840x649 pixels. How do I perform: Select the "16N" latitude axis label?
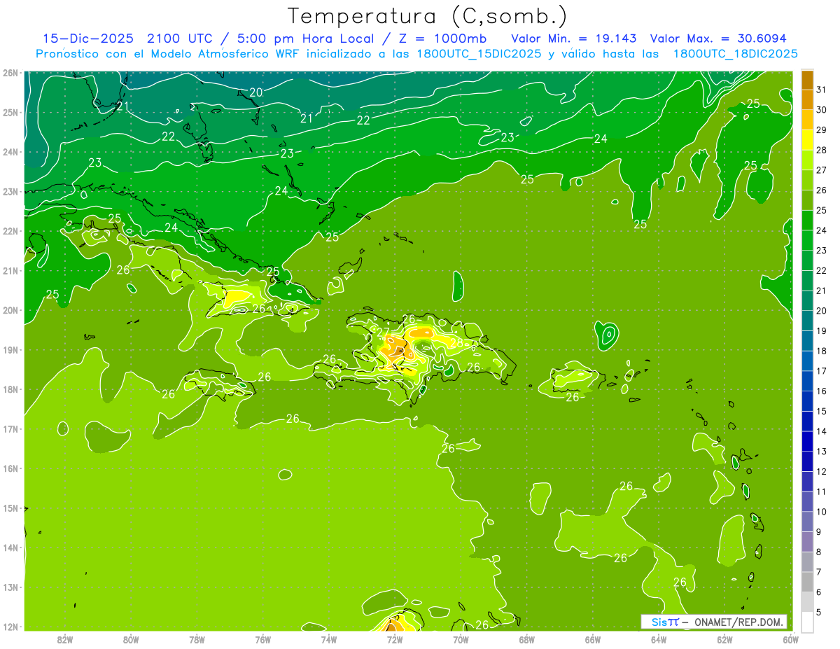click(10, 468)
